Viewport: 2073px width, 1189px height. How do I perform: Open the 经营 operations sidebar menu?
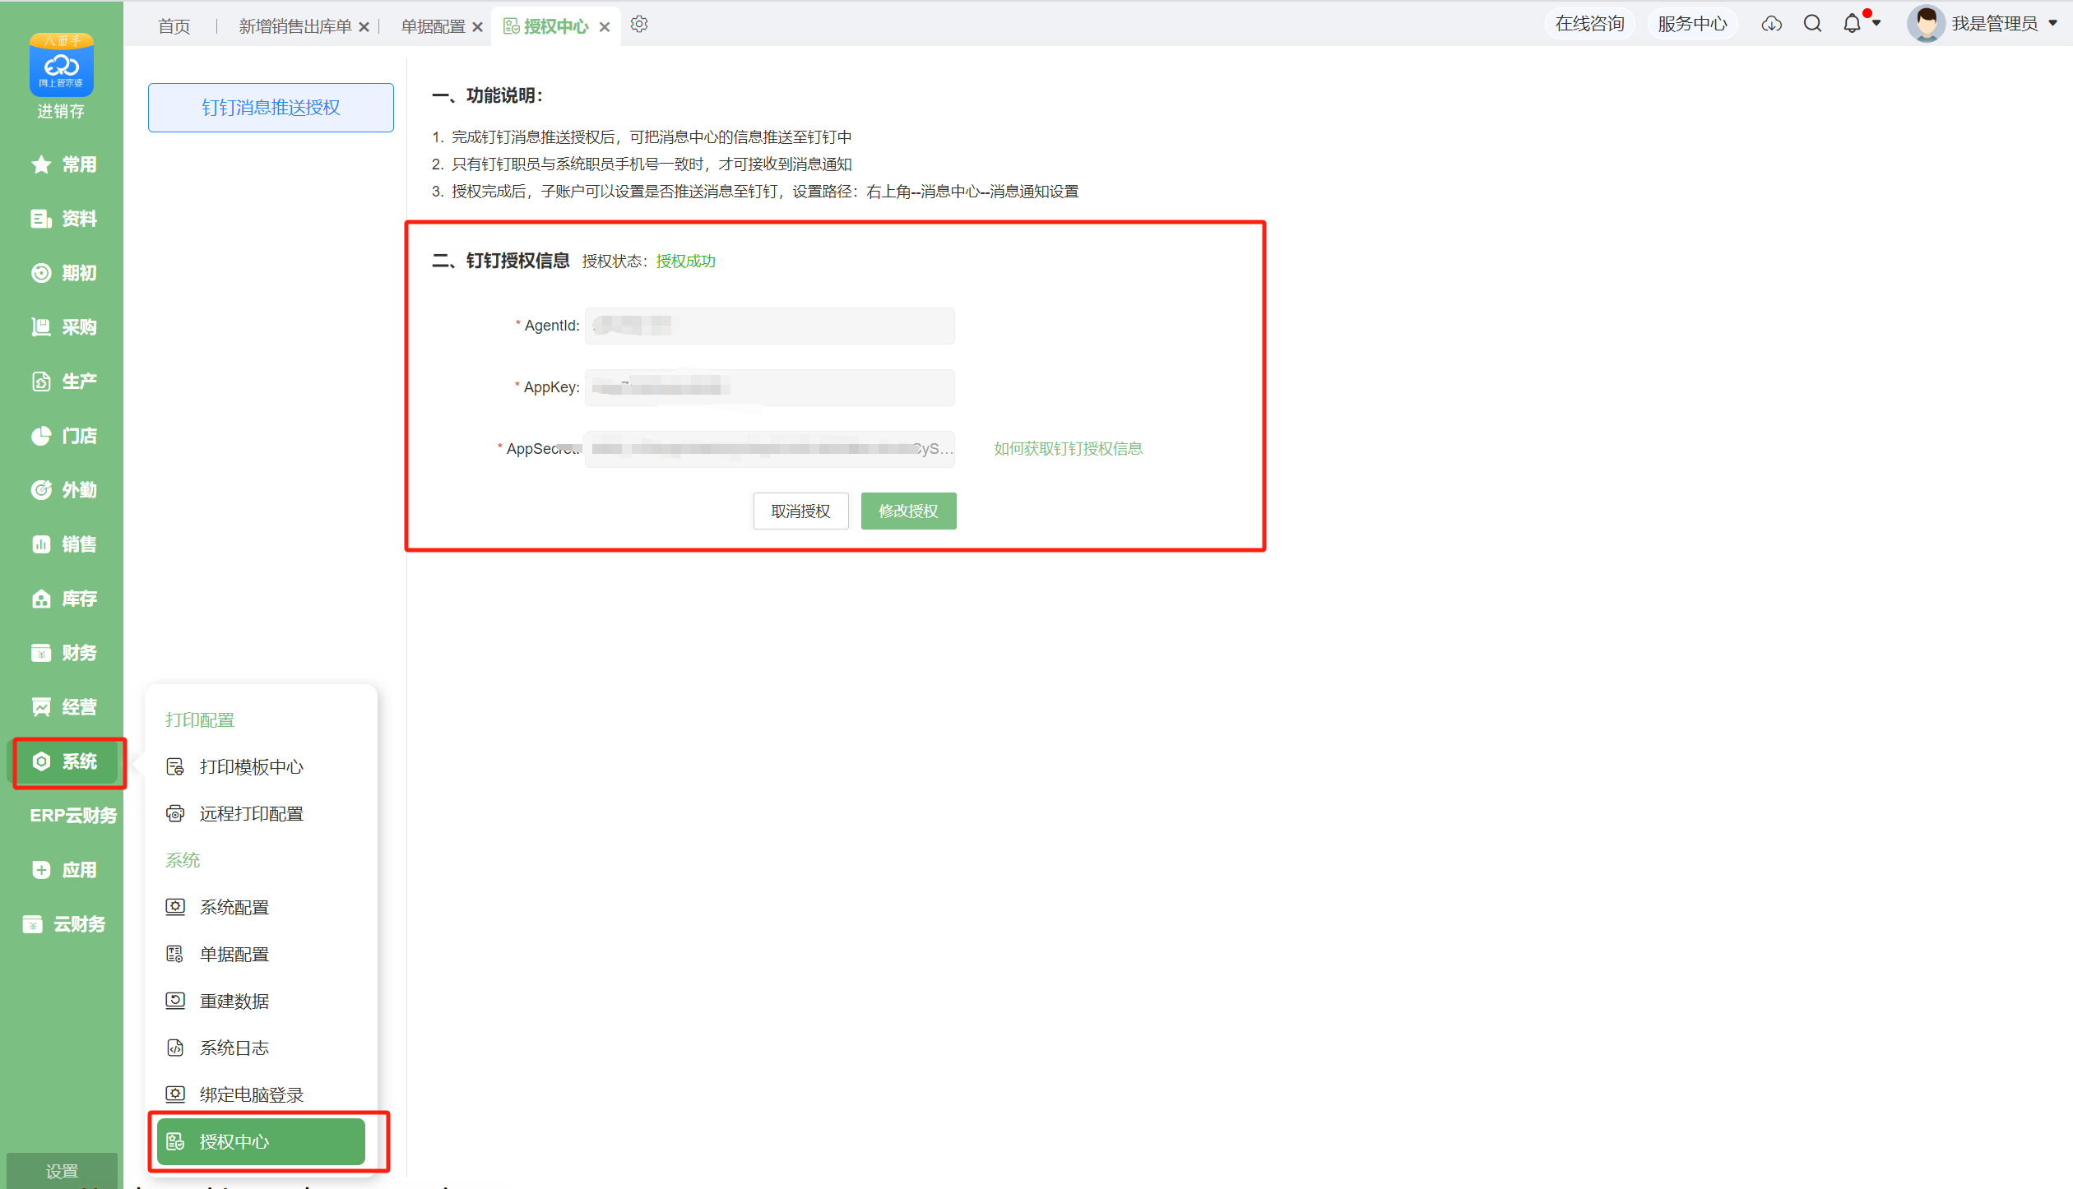pyautogui.click(x=63, y=707)
